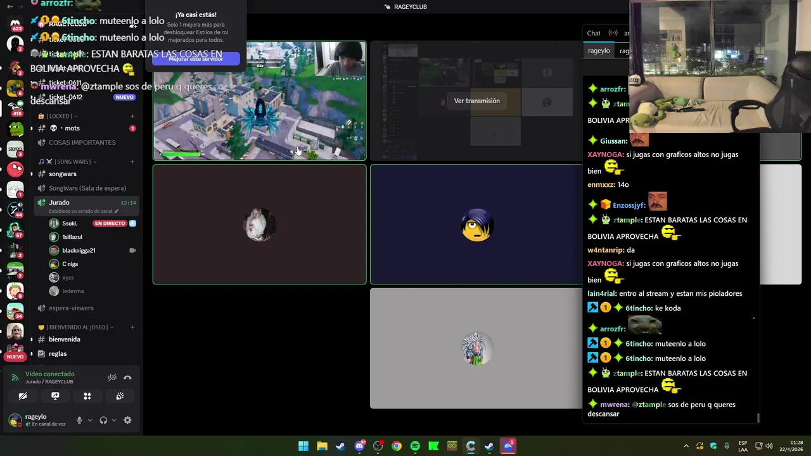
Task: Click the Mejorar este servidor button
Action: (x=196, y=59)
